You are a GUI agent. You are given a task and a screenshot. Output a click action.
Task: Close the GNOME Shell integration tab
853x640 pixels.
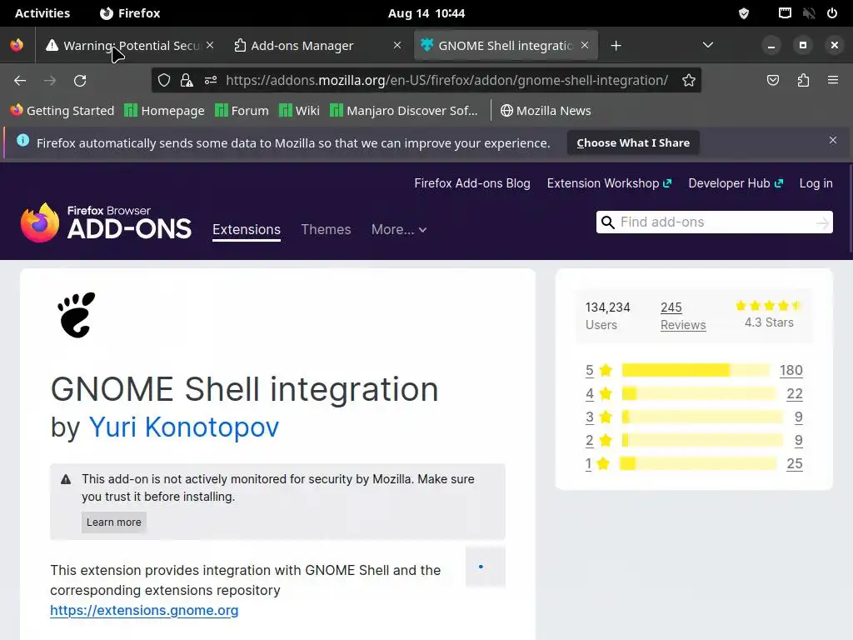coord(585,45)
